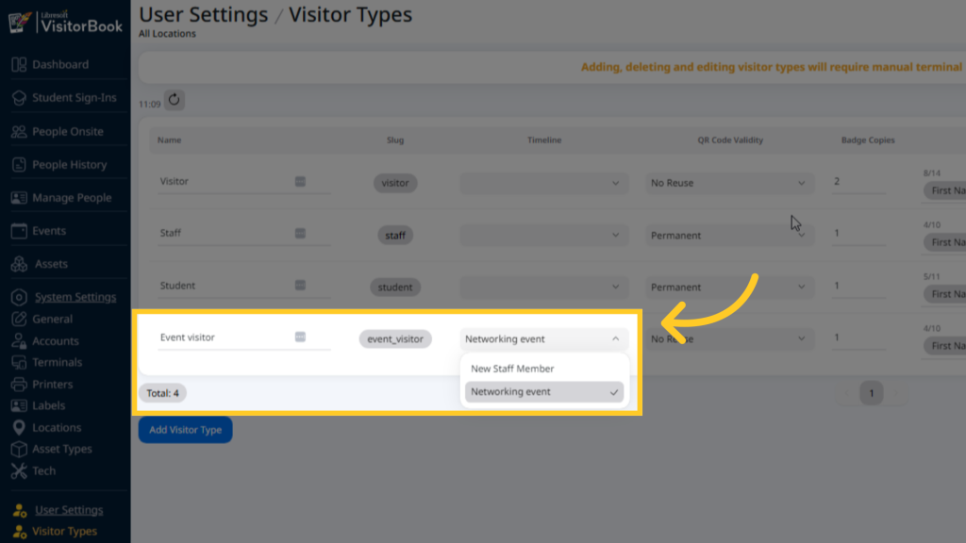The image size is (966, 543).
Task: Click the small icon in Visitor name field
Action: [x=300, y=181]
